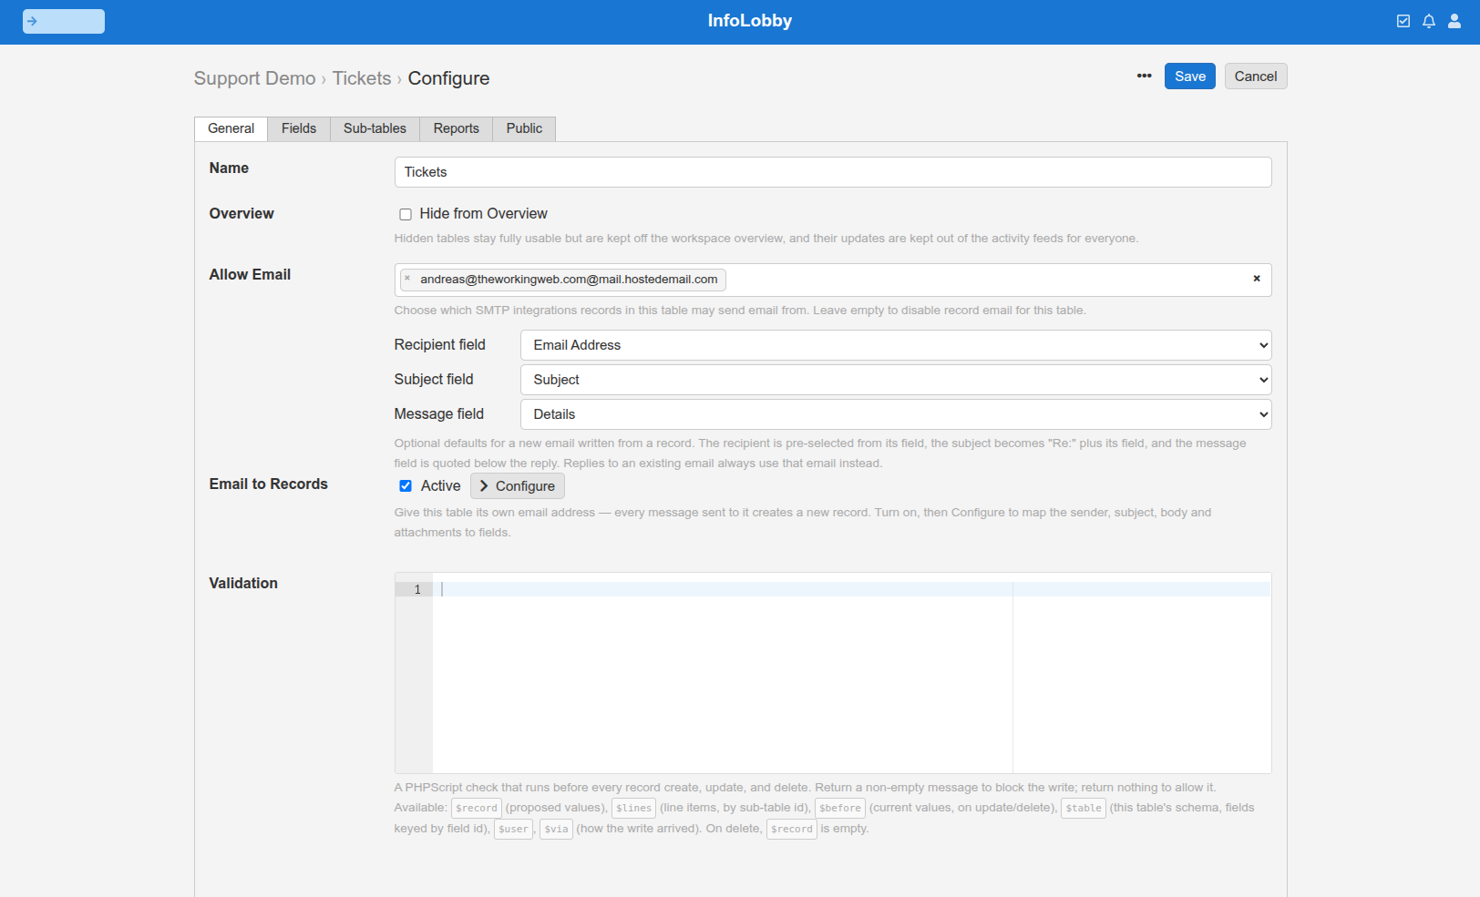Open the sidebar arrow button
This screenshot has height=897, width=1480.
click(x=64, y=21)
